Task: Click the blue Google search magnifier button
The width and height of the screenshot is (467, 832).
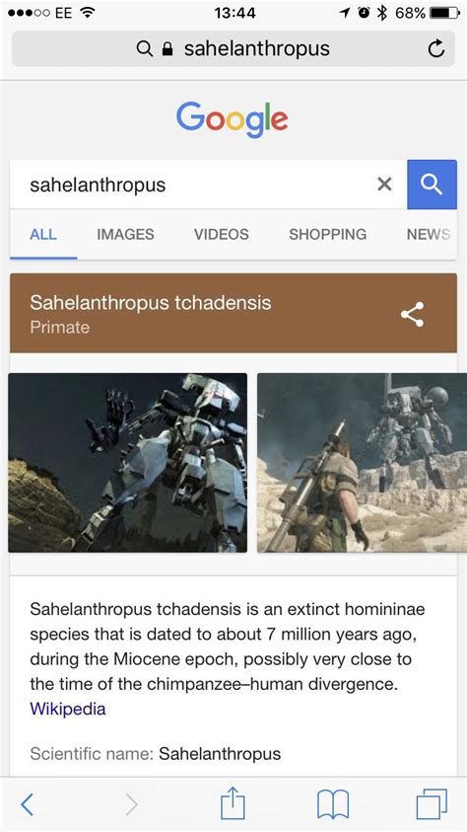Action: pos(432,185)
